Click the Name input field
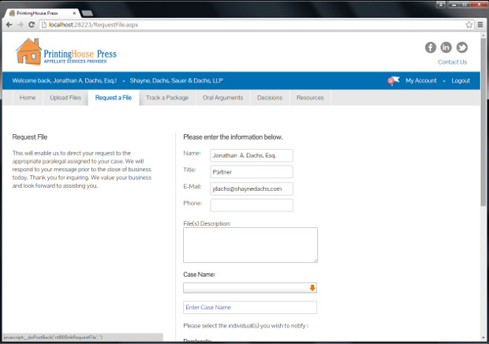 pos(252,155)
